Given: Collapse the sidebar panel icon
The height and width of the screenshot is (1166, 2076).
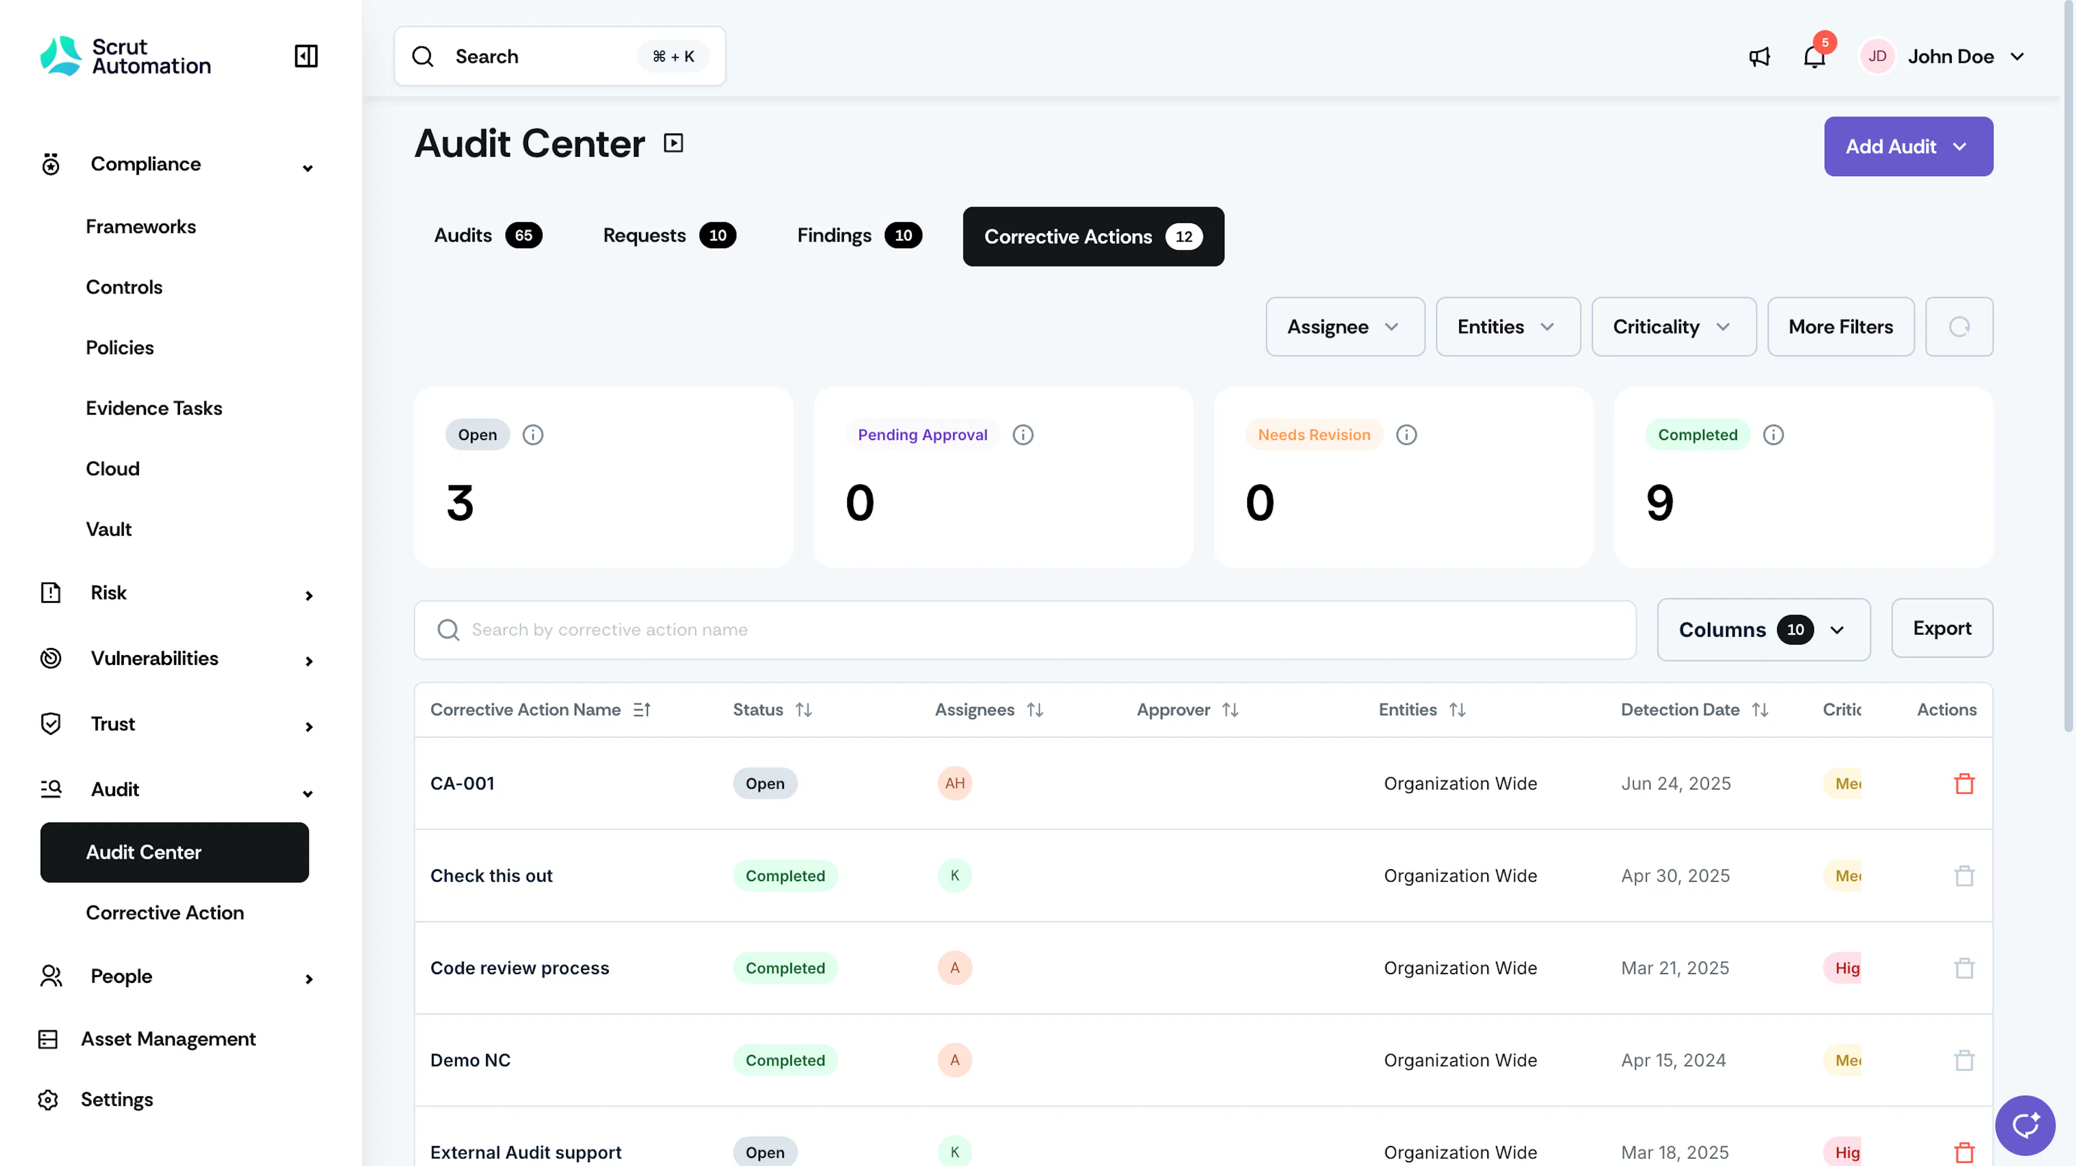Looking at the screenshot, I should coord(306,56).
